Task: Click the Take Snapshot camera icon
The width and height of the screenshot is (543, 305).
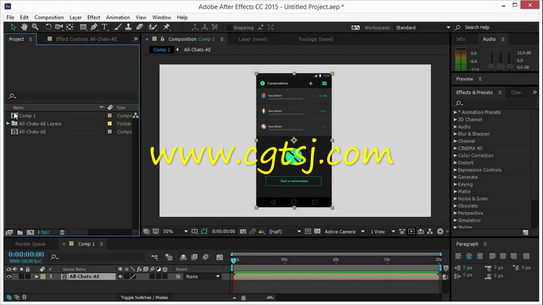Action: coord(243,231)
